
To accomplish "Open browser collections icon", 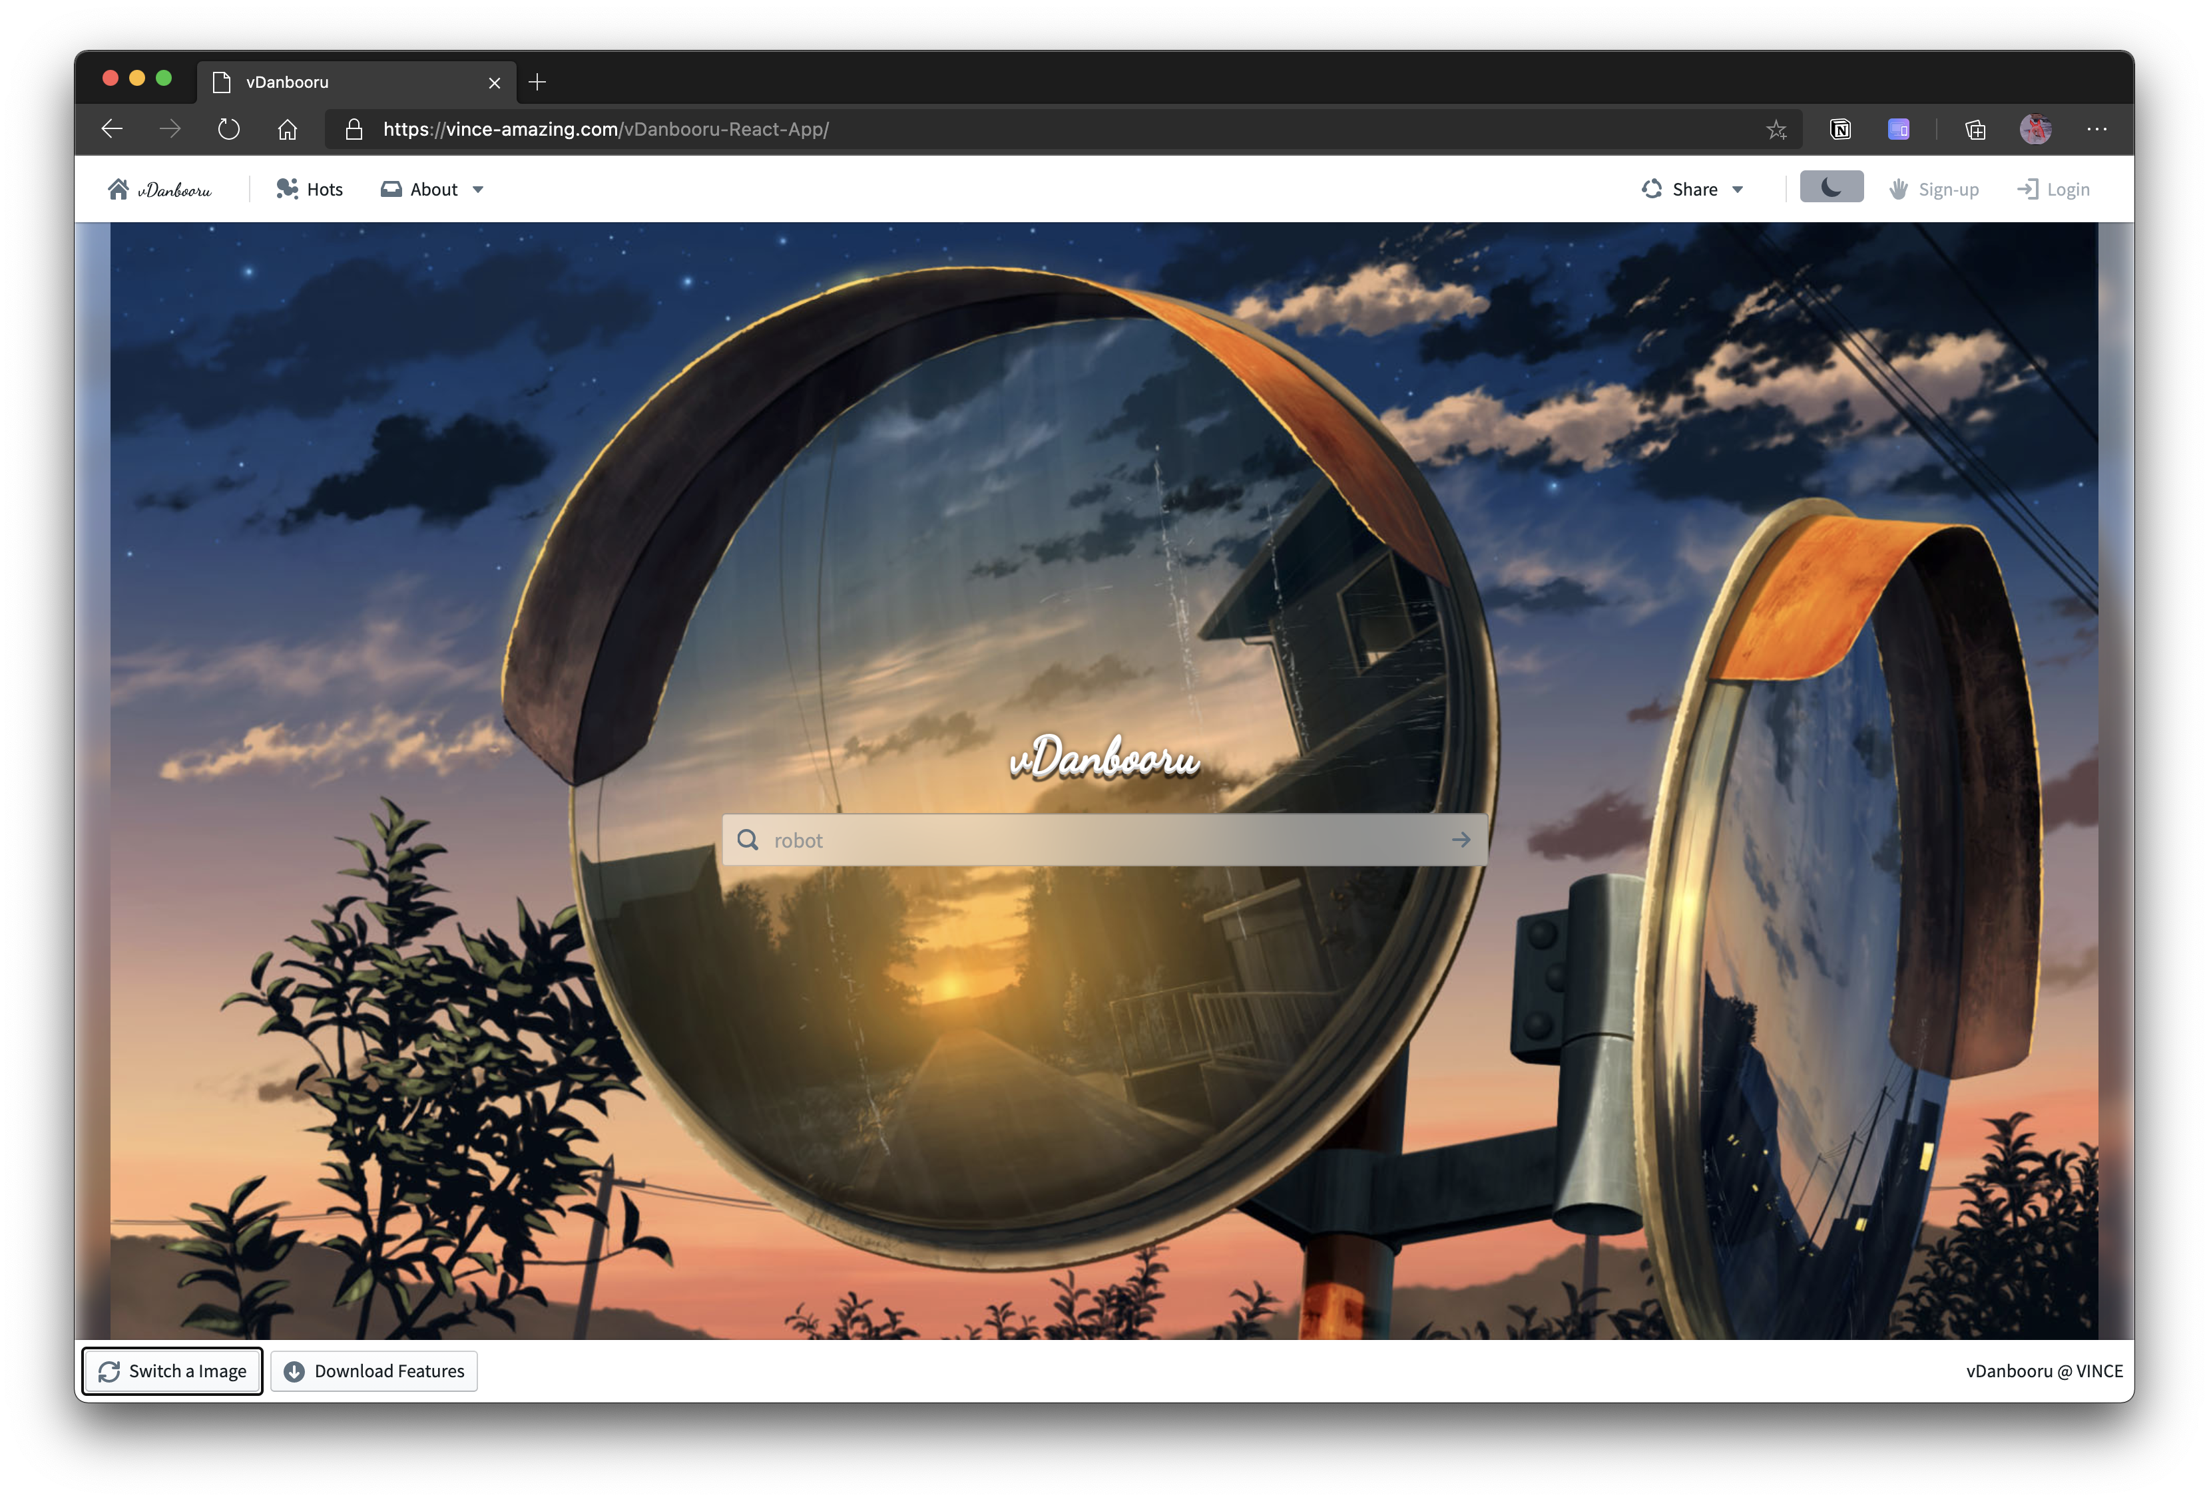I will [1975, 129].
